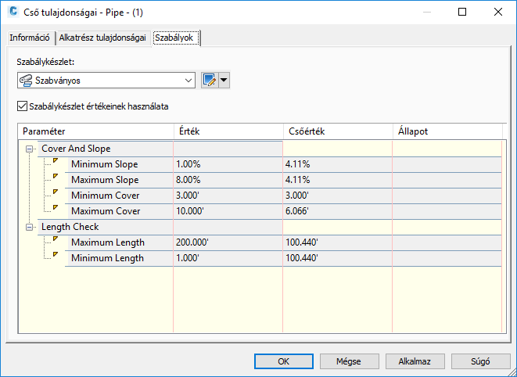Click the application icon in the title bar
The height and width of the screenshot is (377, 517).
tap(13, 13)
